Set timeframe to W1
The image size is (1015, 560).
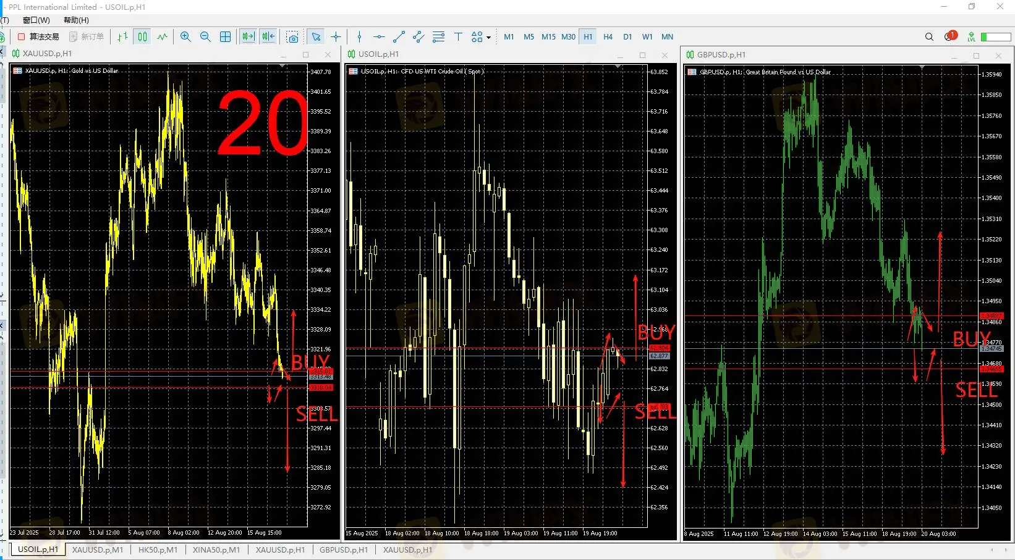pyautogui.click(x=647, y=37)
